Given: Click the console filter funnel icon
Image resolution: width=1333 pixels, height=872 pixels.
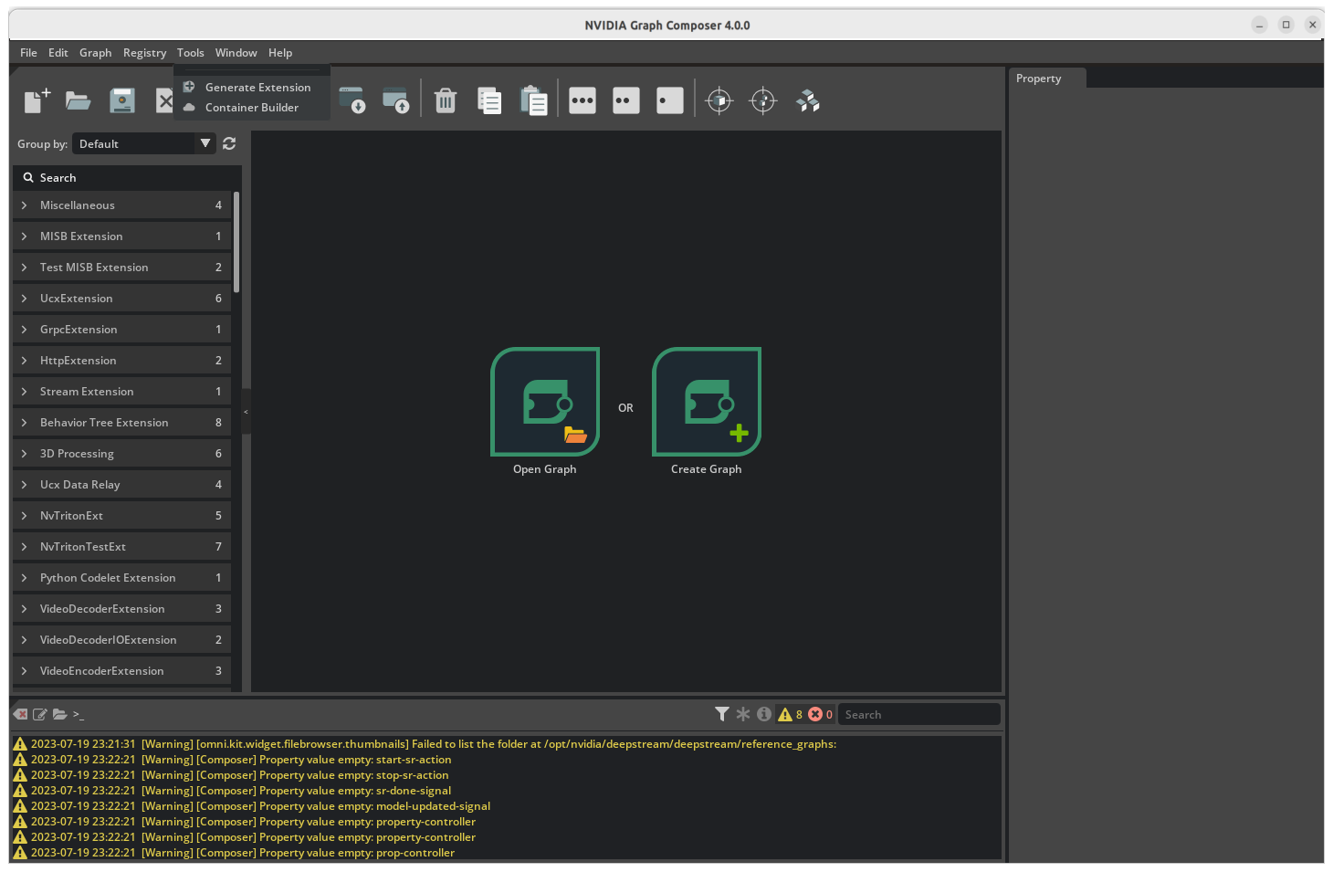Looking at the screenshot, I should [722, 714].
